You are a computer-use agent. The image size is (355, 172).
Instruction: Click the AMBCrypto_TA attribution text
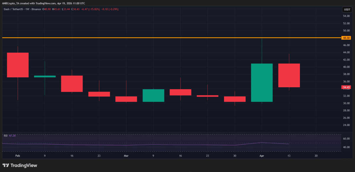click(x=11, y=4)
